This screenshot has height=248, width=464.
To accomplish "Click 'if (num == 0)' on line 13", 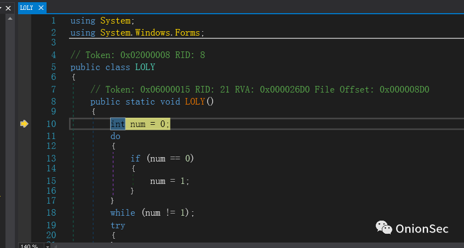I will pos(162,158).
